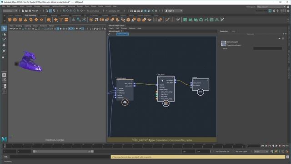
Task: Click the cloud icon under simulate_aero node
Action: click(125, 102)
